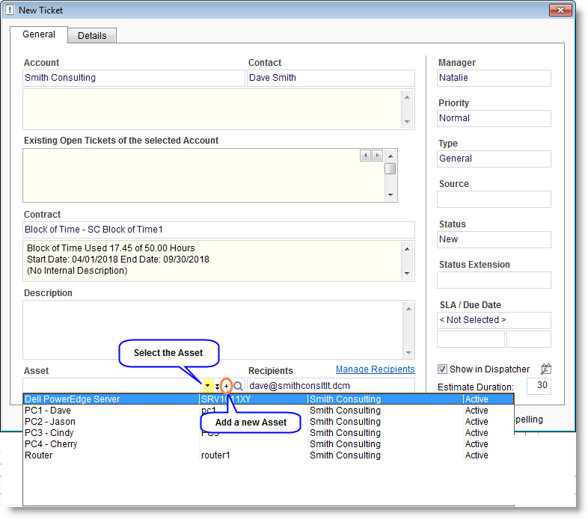Open the Manage Recipients link
This screenshot has width=588, height=519.
point(375,369)
